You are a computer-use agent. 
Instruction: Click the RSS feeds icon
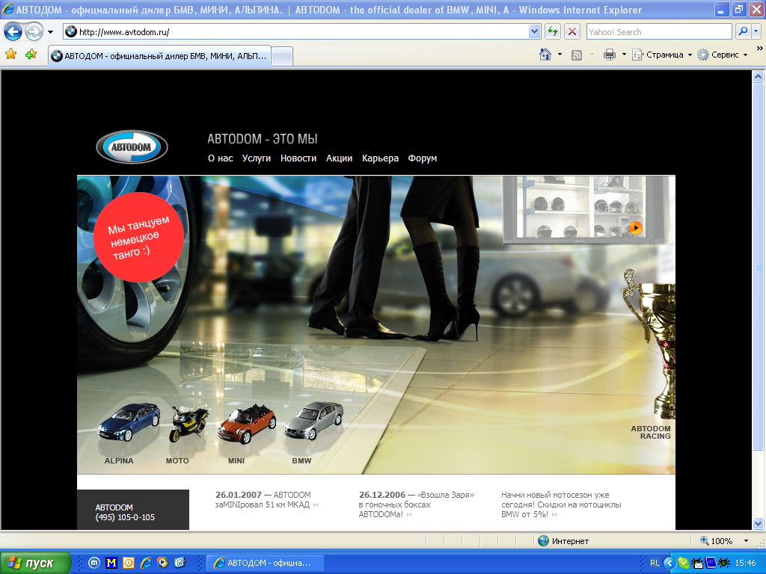pos(577,55)
